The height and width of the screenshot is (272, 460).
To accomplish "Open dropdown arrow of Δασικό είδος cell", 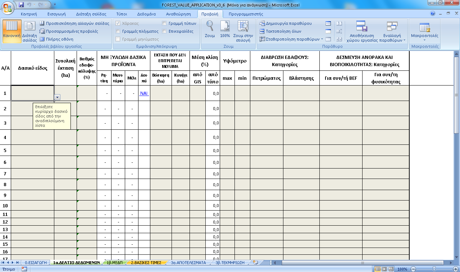I will point(58,97).
